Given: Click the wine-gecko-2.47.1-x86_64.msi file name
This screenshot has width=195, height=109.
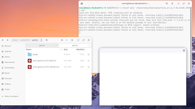Looking at the screenshot, I should click(46, 67).
